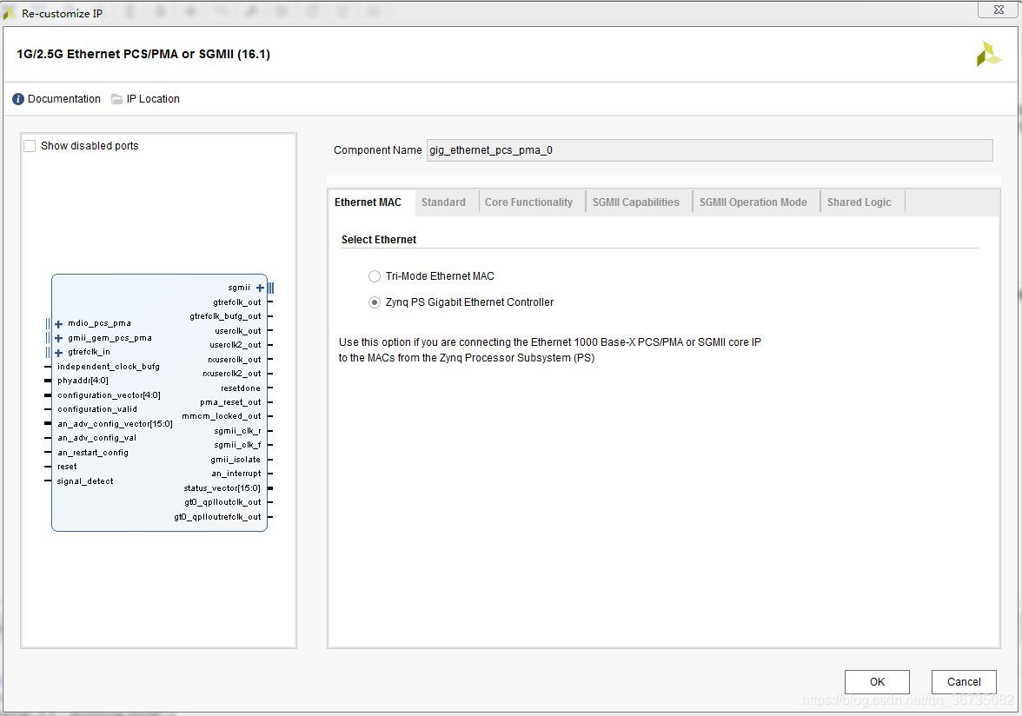Click the an_restart_config port label

point(92,453)
